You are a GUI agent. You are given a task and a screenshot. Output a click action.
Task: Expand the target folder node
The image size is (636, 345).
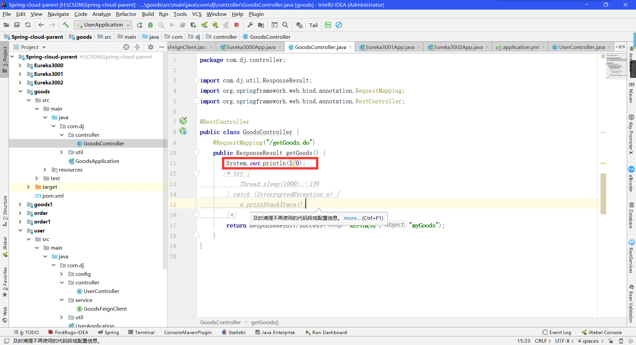point(28,187)
